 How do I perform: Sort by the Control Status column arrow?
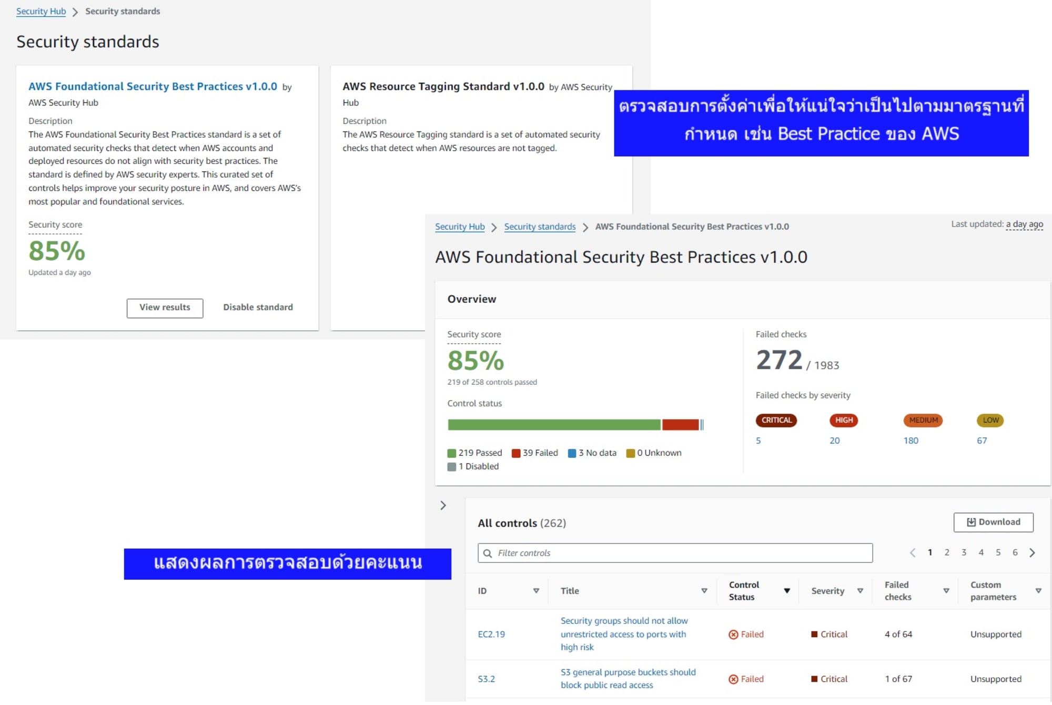pyautogui.click(x=787, y=591)
